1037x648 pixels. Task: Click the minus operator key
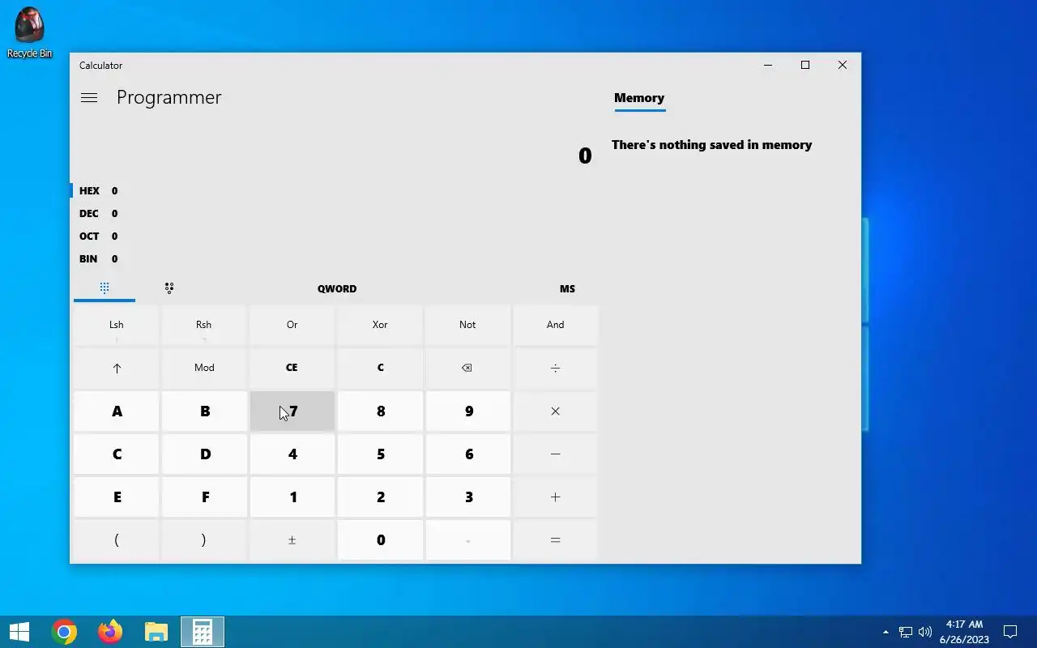(556, 454)
